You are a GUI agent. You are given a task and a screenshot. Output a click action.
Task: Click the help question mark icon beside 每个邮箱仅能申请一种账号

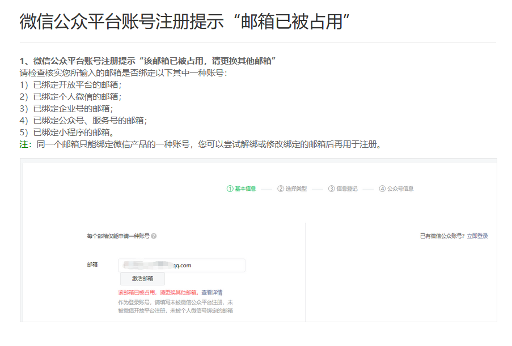pyautogui.click(x=154, y=236)
